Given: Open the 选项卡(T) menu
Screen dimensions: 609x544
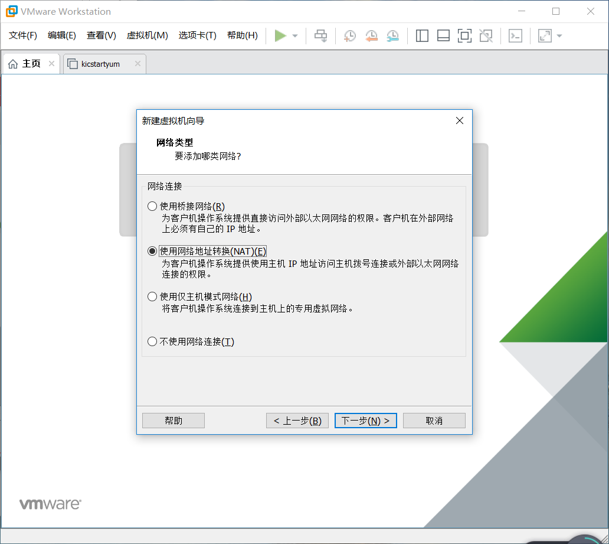Looking at the screenshot, I should 197,35.
